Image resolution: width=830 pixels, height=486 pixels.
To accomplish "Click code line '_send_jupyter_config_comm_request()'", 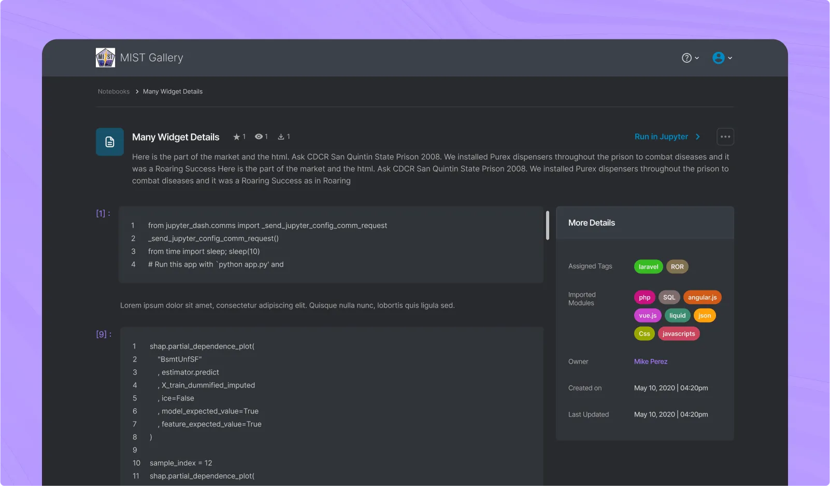I will click(x=213, y=239).
